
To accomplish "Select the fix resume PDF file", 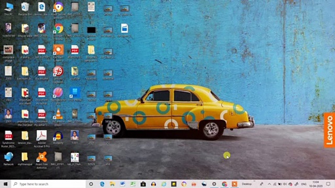I will point(42,73).
